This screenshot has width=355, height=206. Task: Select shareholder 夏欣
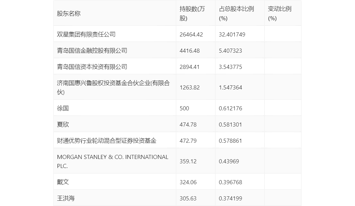point(63,125)
